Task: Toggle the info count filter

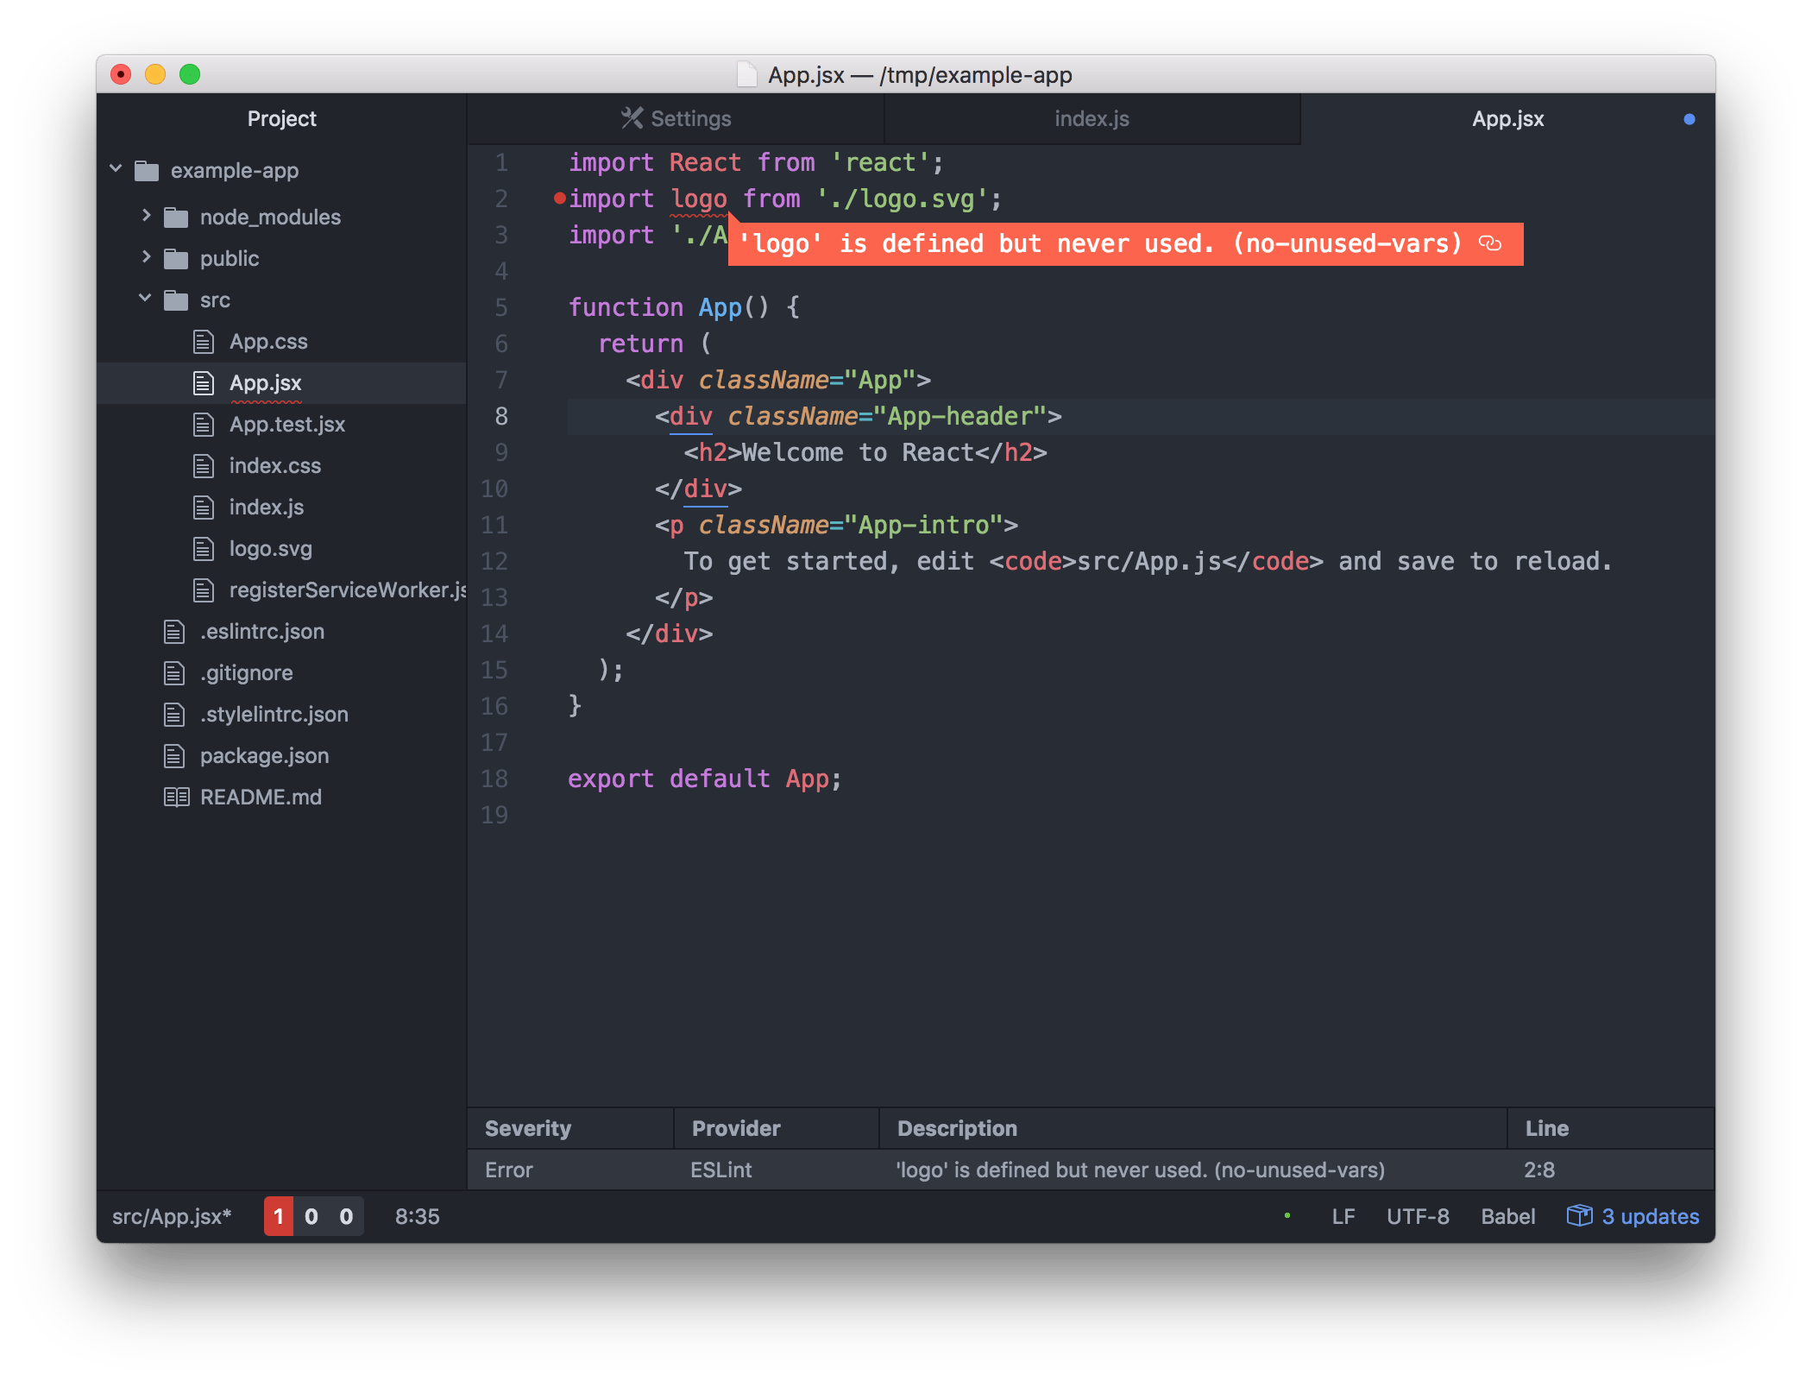Action: 344,1217
